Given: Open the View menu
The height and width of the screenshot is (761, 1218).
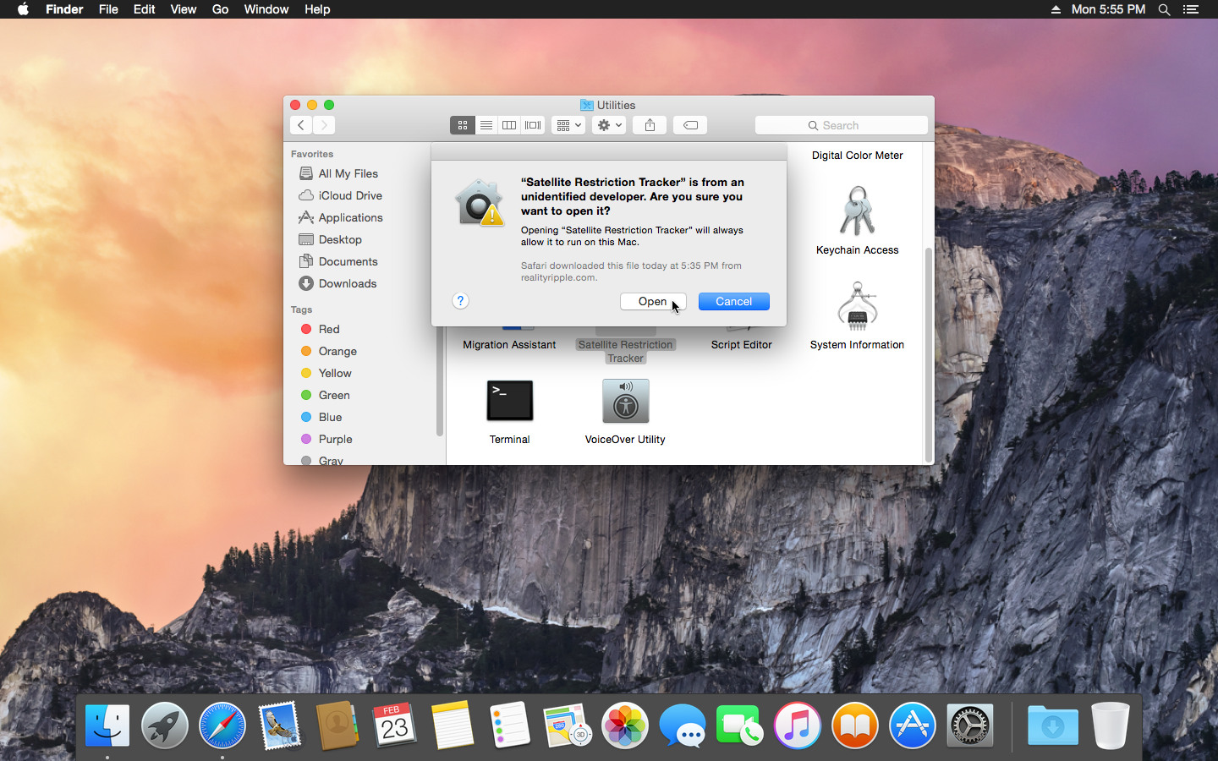Looking at the screenshot, I should (x=184, y=9).
